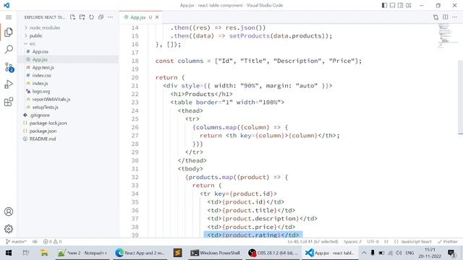Open Run and Debug view

click(9, 84)
